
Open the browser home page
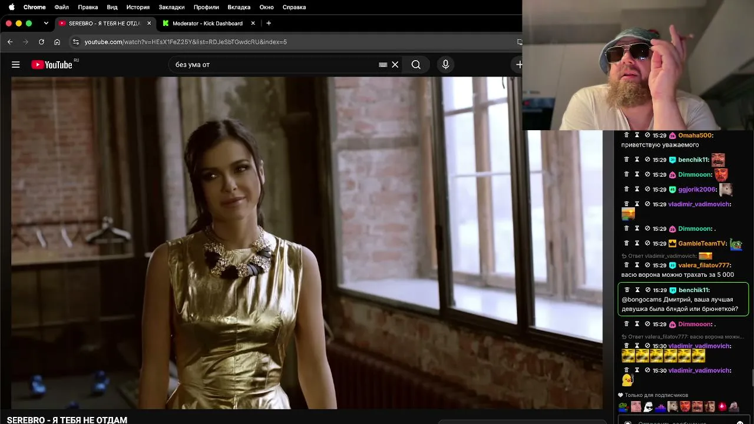pyautogui.click(x=57, y=42)
